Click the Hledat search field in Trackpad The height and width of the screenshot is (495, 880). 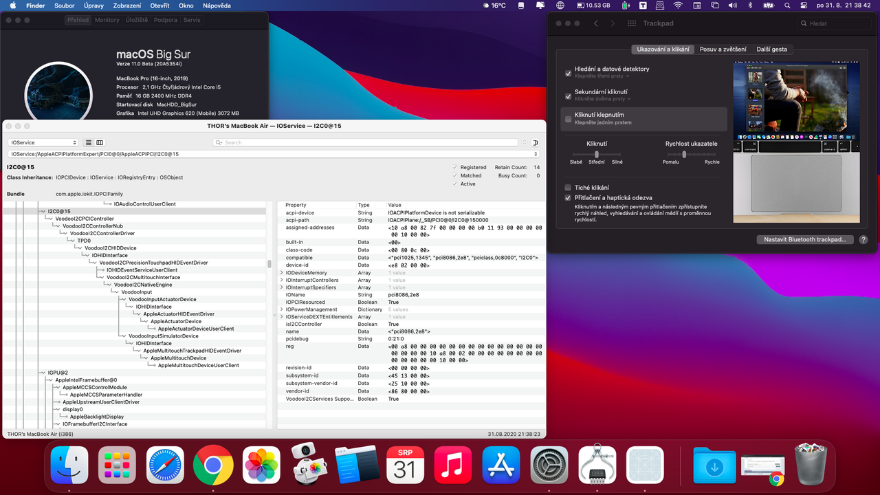(x=835, y=23)
